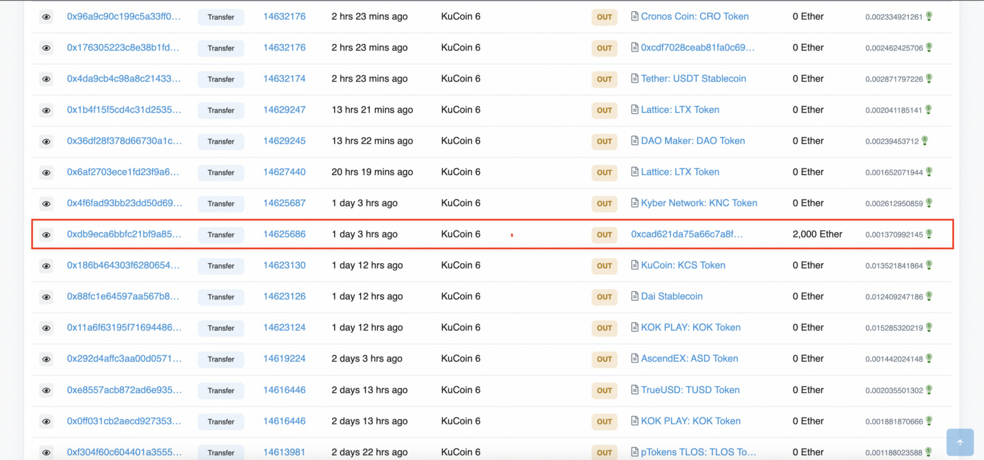Open block number 14625686
Viewport: 984px width, 460px height.
coord(284,234)
